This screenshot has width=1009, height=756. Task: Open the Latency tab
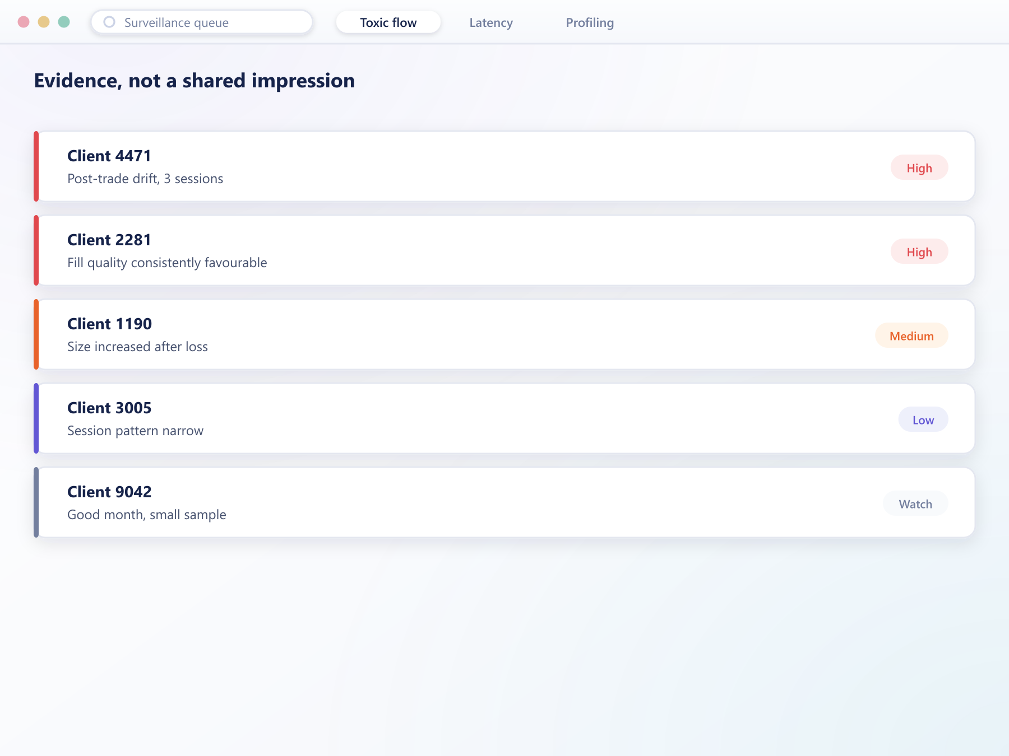point(491,22)
